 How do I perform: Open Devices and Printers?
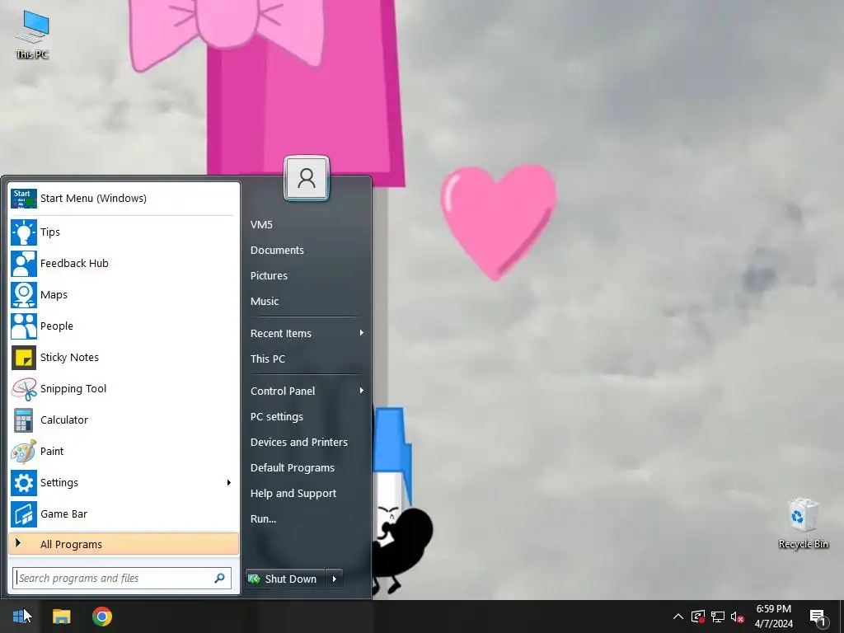coord(298,443)
